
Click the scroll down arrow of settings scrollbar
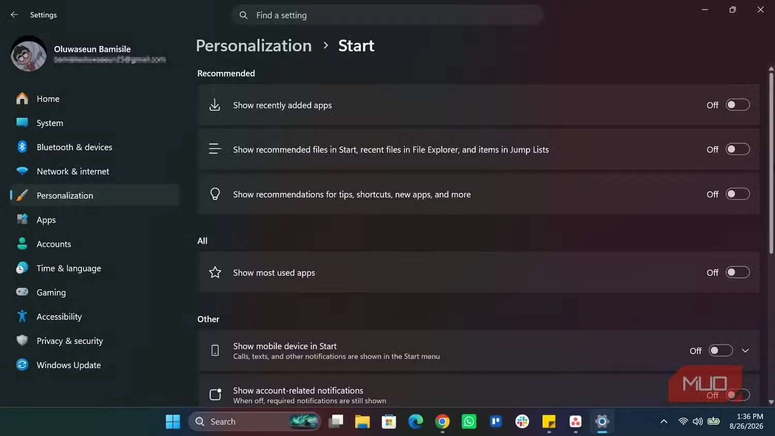pyautogui.click(x=771, y=402)
